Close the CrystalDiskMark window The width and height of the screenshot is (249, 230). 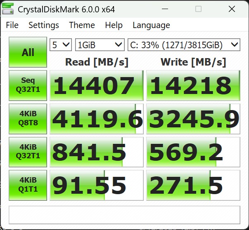232,9
